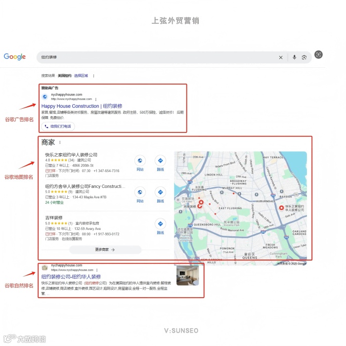Click the 更多商家 button
This screenshot has height=346, width=346.
point(105,250)
